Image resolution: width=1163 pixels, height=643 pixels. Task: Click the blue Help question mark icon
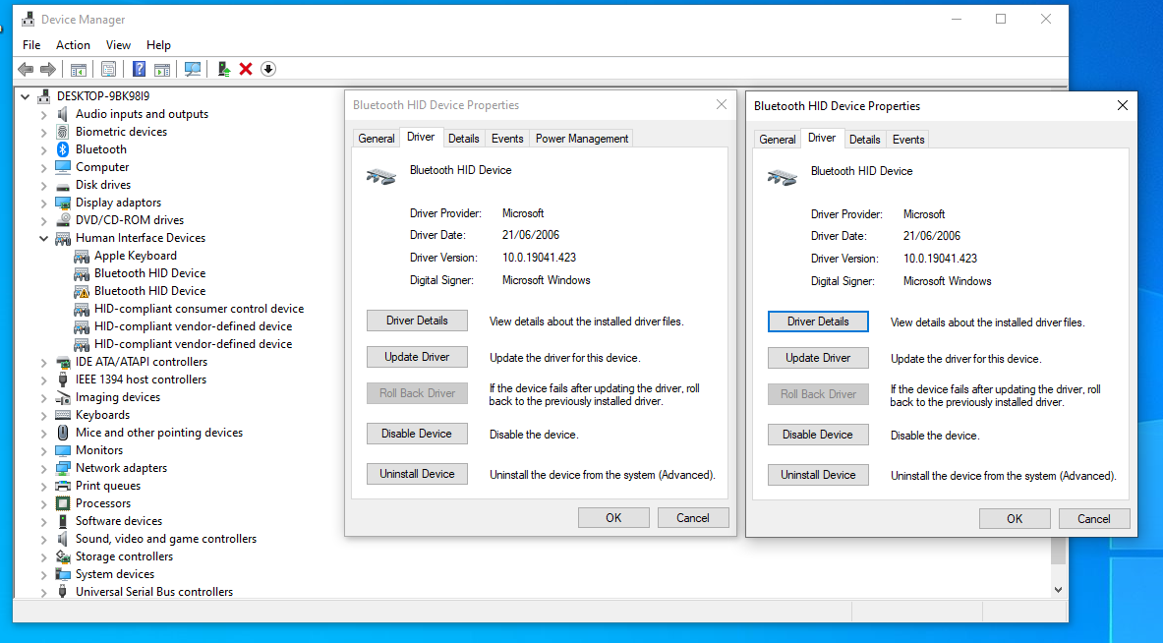pos(139,69)
